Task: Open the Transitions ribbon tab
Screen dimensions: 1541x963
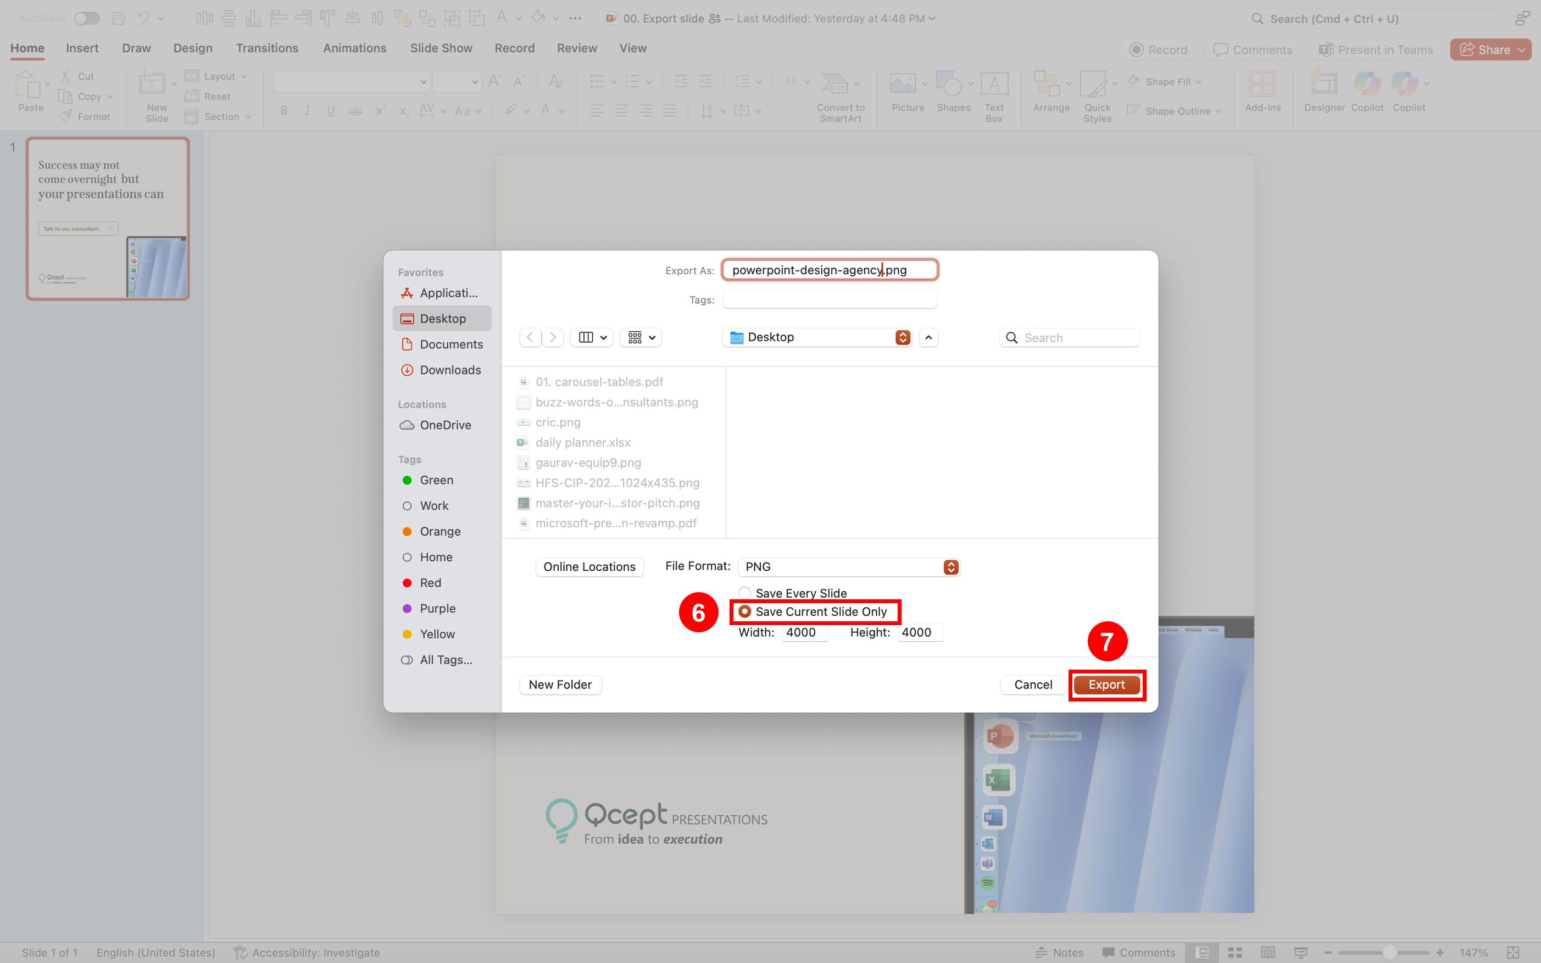Action: [267, 48]
